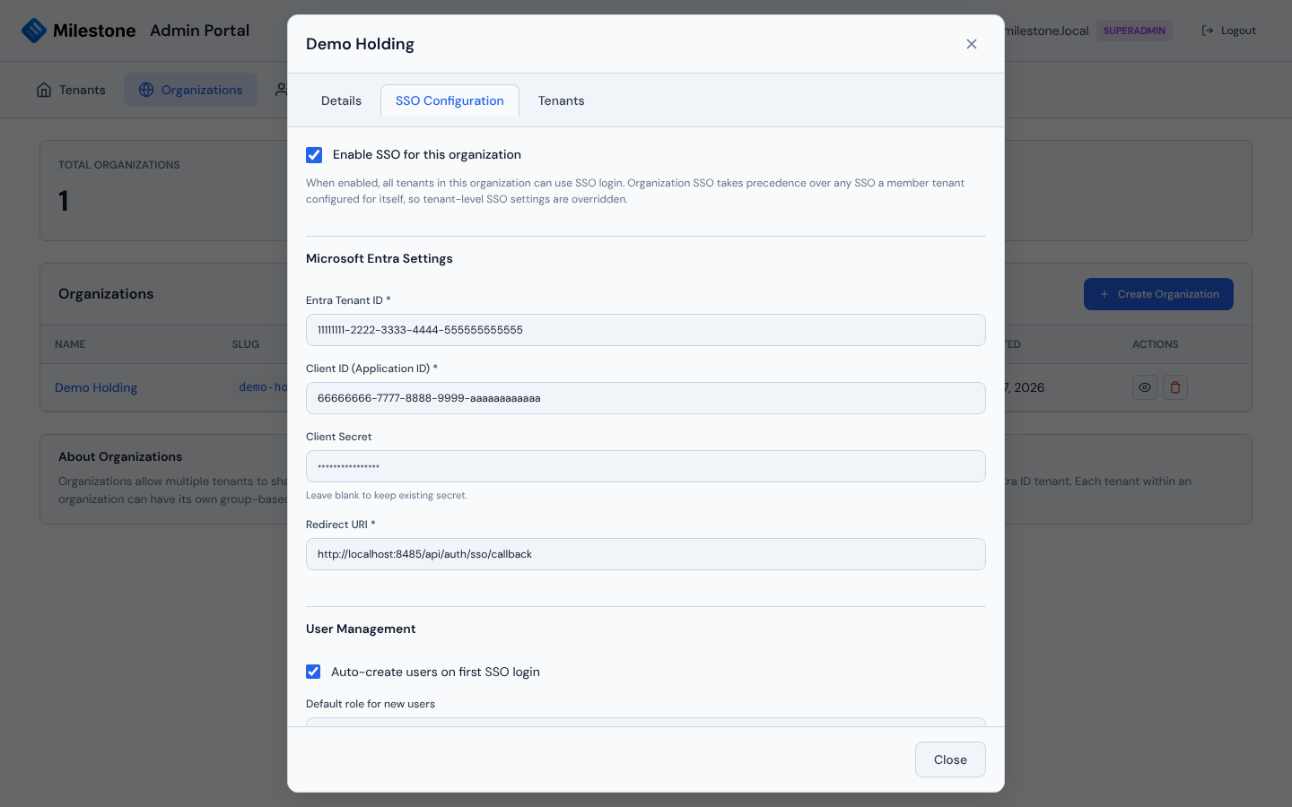Click the Close button in dialog footer
1292x807 pixels.
pyautogui.click(x=950, y=759)
